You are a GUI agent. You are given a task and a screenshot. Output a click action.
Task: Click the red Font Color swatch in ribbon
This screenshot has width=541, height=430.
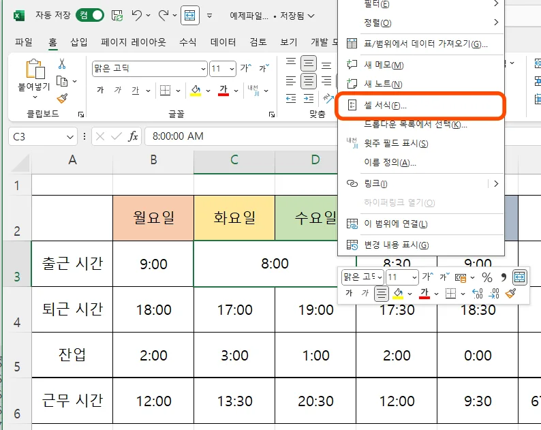223,91
